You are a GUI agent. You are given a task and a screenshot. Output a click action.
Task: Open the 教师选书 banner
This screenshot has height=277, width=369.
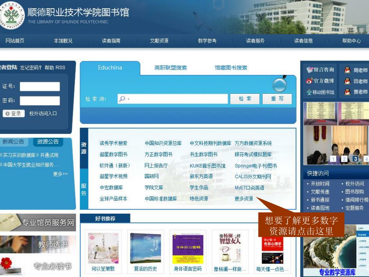click(38, 244)
